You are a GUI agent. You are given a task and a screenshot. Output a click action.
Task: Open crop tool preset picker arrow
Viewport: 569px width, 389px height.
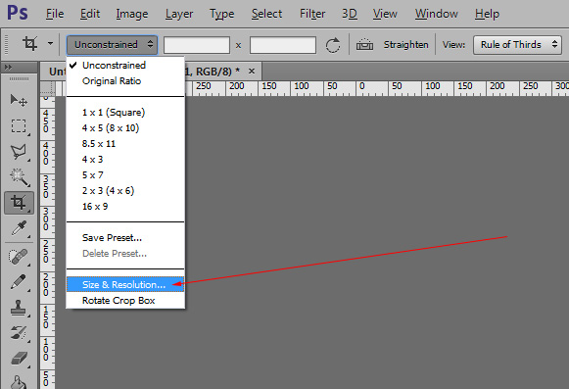tap(51, 43)
